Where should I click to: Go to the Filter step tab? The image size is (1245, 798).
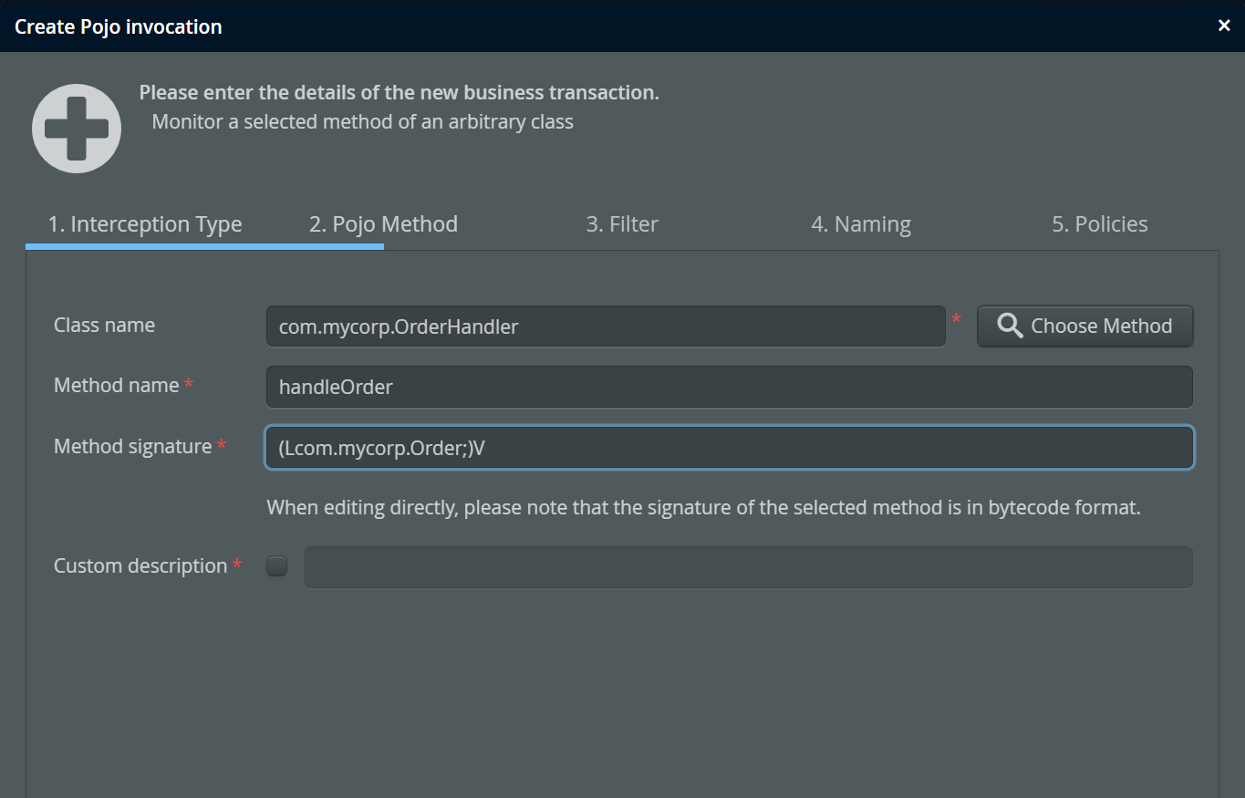pyautogui.click(x=622, y=224)
